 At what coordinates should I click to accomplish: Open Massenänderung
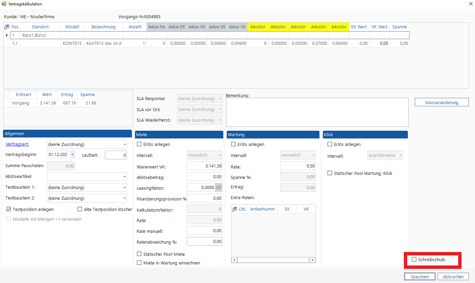[x=441, y=102]
